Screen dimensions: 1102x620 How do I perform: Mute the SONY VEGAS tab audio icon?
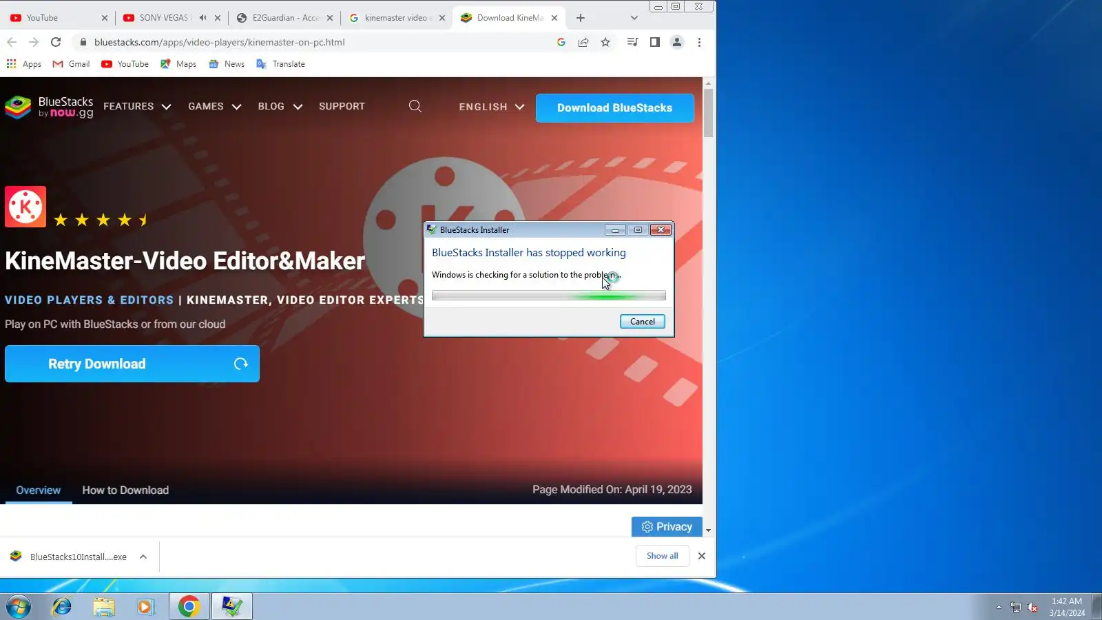coord(202,18)
